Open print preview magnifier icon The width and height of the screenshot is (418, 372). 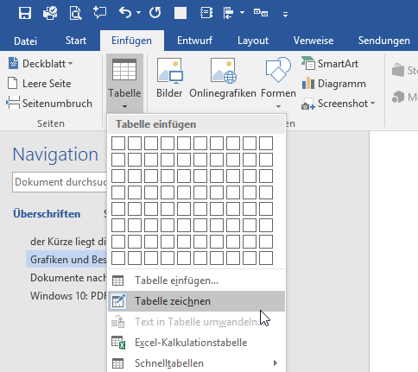[x=75, y=13]
